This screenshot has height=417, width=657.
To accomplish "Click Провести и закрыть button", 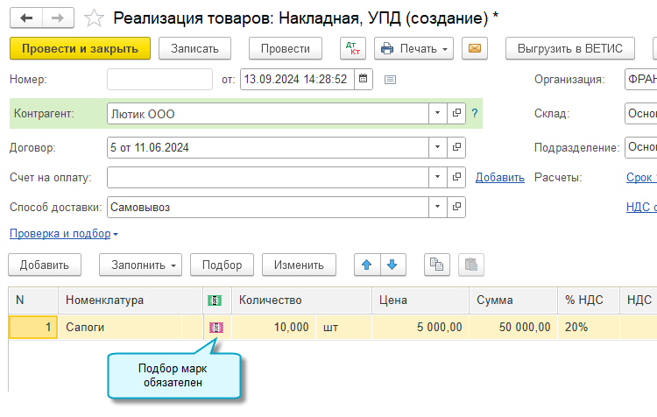I will point(80,48).
